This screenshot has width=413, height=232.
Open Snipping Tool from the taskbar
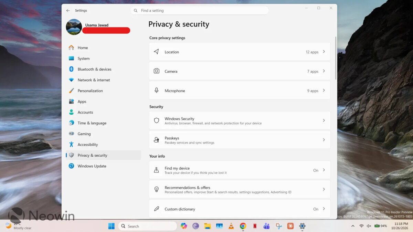(x=278, y=226)
